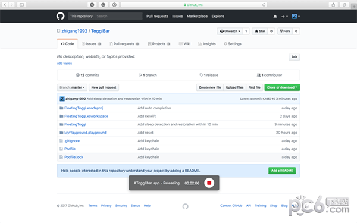Open Issues in top navigation

(x=177, y=17)
